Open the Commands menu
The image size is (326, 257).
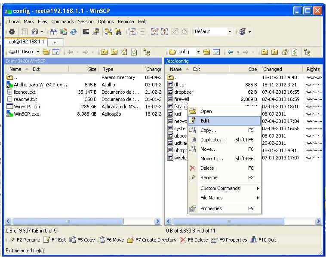62,21
